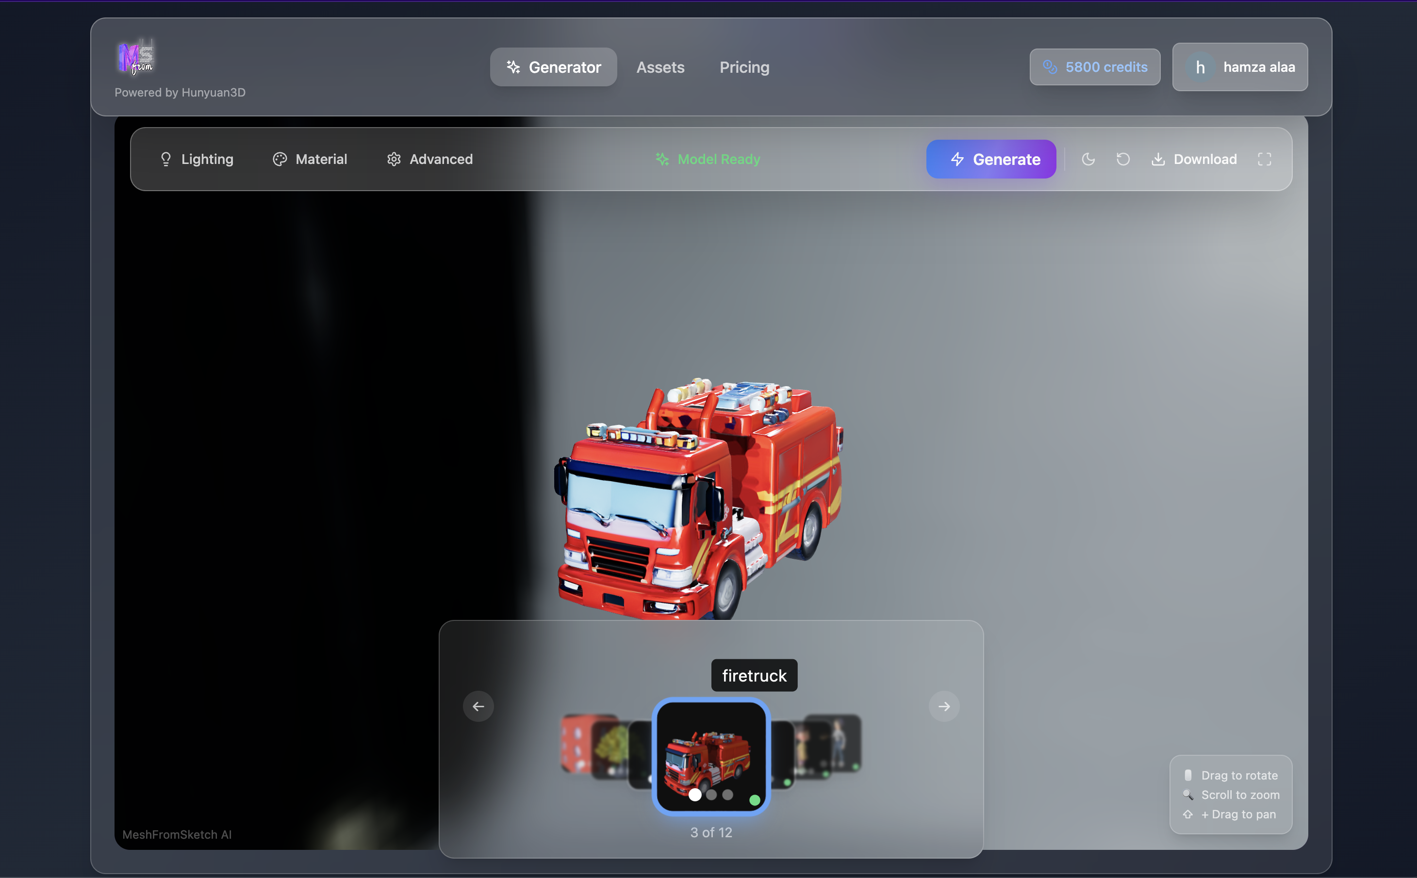1417x878 pixels.
Task: Click the MeshFromSketch logo icon
Action: tap(136, 58)
